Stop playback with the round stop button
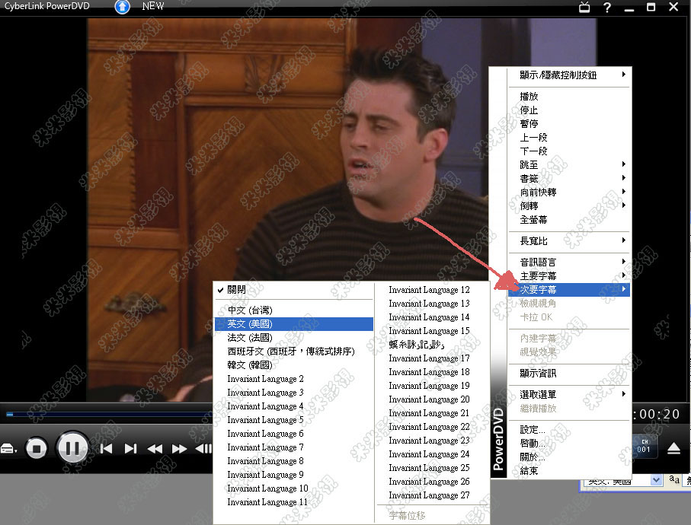The image size is (691, 525). [36, 449]
